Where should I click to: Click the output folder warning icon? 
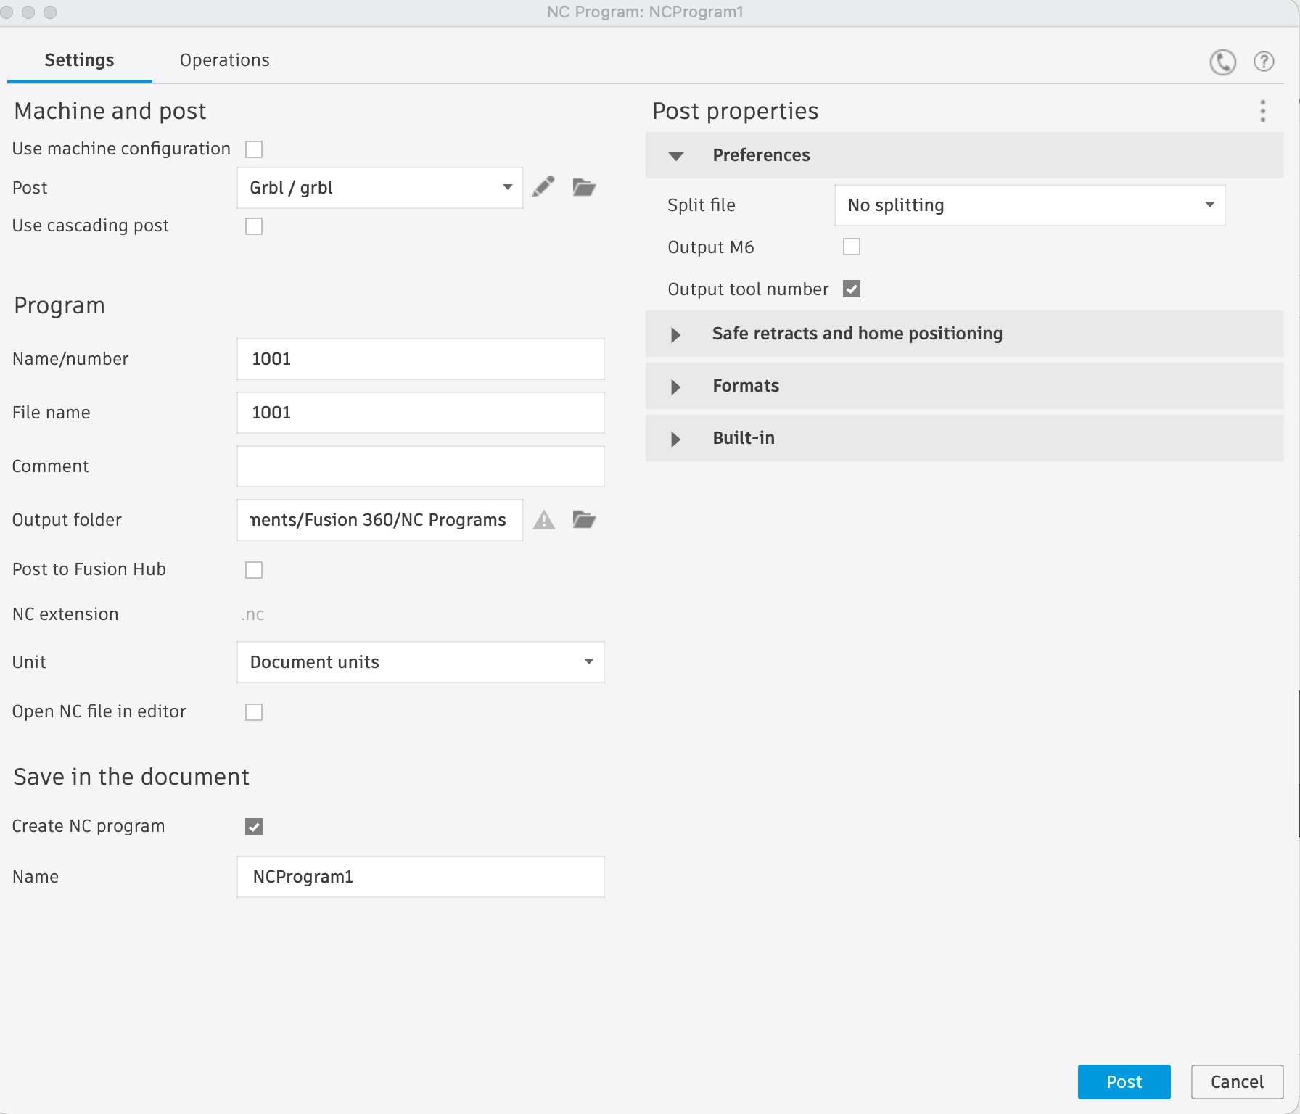tap(543, 520)
